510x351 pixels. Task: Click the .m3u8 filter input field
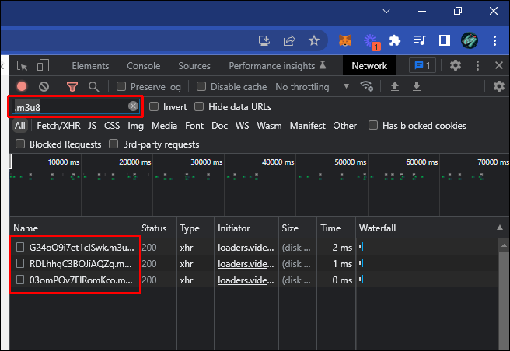pos(70,106)
